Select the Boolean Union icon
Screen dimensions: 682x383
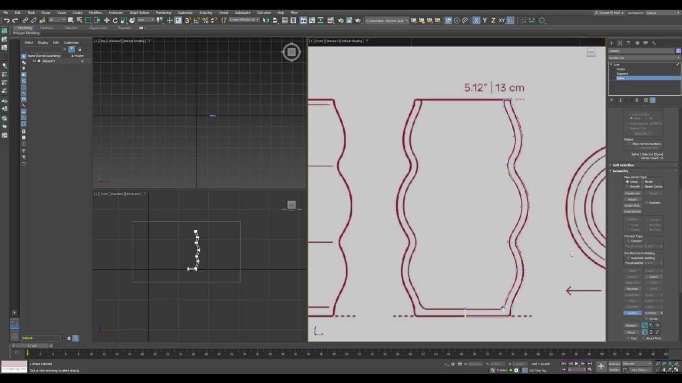tap(645, 325)
